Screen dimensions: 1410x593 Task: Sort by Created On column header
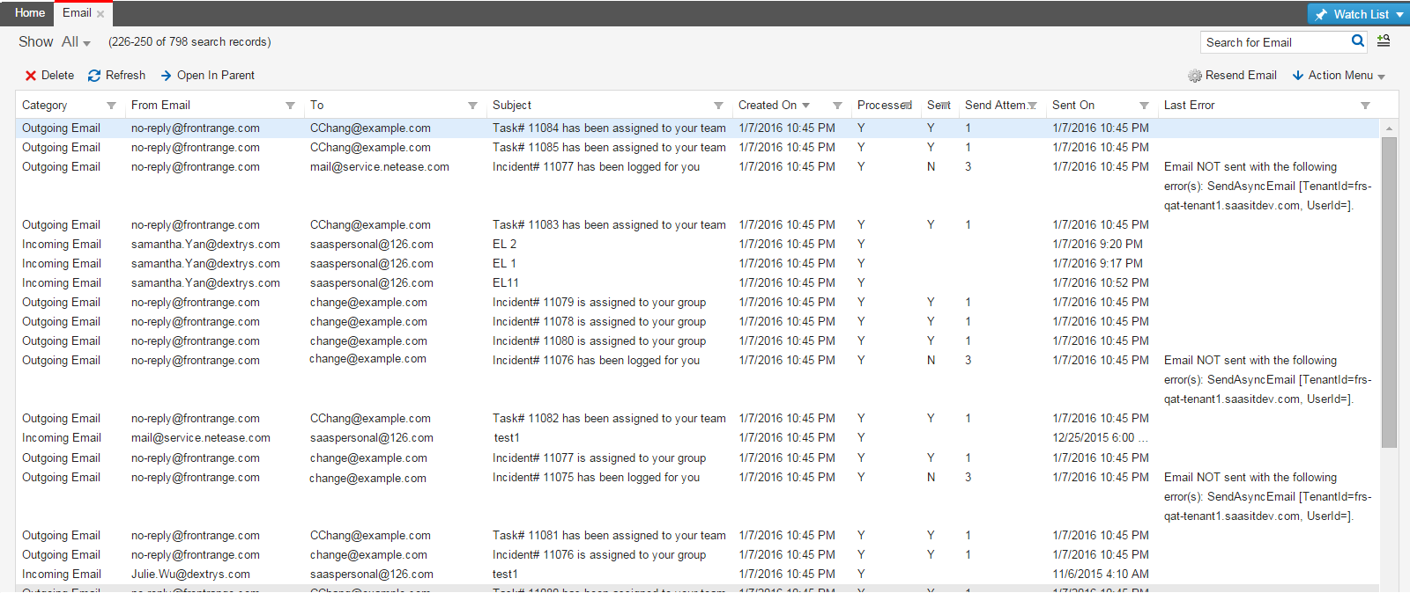tap(768, 106)
